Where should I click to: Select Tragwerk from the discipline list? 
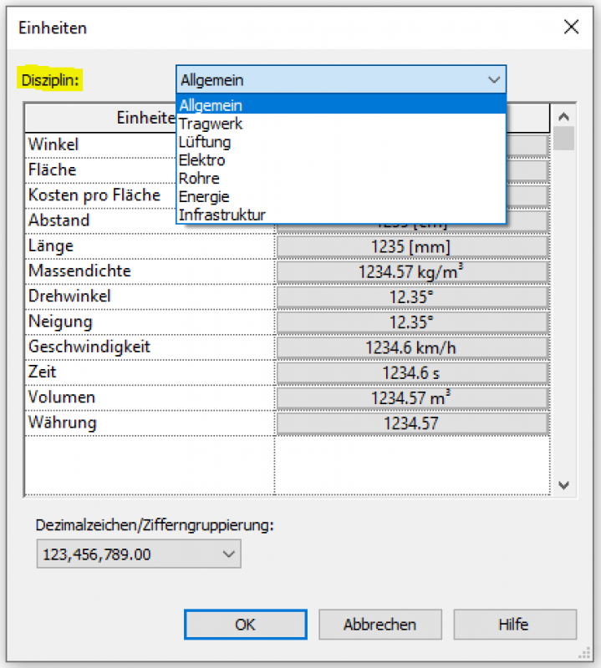[x=211, y=124]
